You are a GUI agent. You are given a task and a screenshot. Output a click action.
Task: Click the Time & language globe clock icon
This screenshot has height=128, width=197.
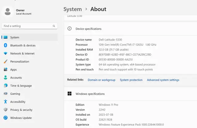click(6, 86)
